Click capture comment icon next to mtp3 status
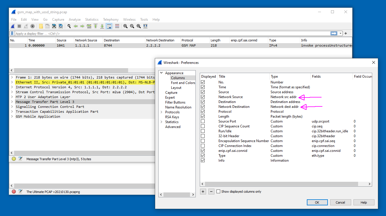Screen dimensions: 386x216 point(20,159)
